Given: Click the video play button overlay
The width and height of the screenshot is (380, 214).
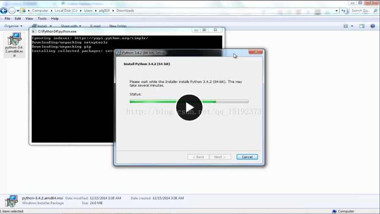Looking at the screenshot, I should pyautogui.click(x=189, y=107).
